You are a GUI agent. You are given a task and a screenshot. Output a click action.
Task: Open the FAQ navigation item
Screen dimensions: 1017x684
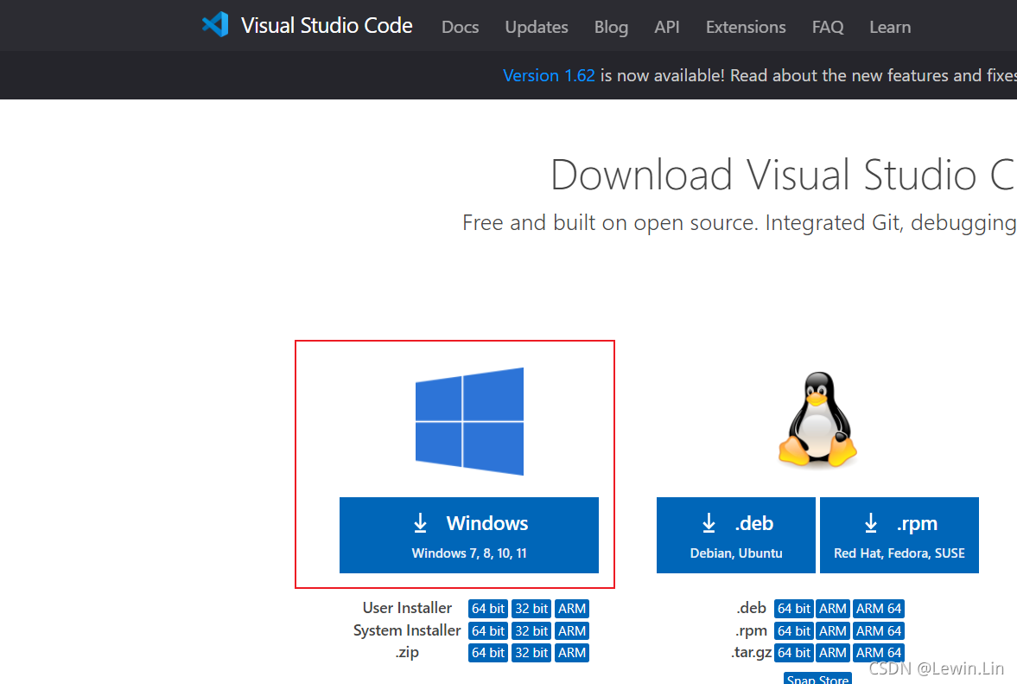(x=828, y=28)
